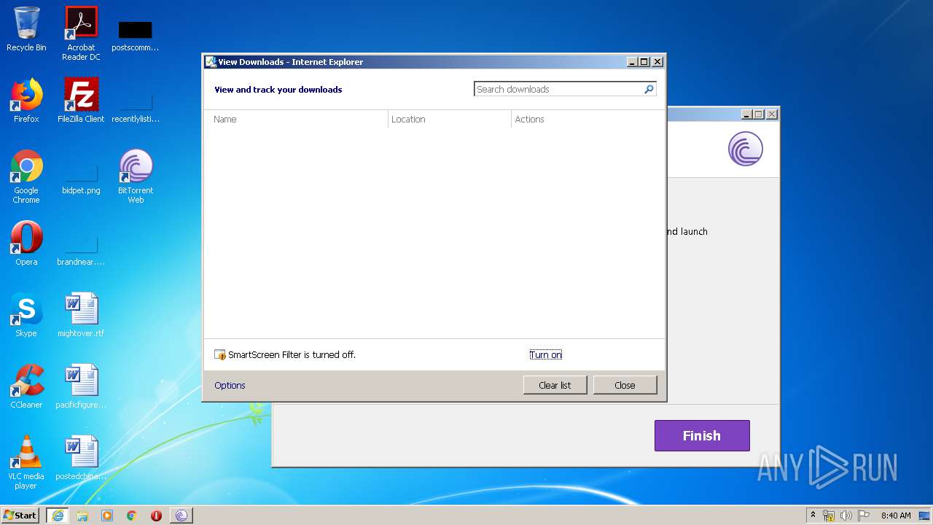Image resolution: width=933 pixels, height=525 pixels.
Task: Click BitTorrent logo in installer window
Action: click(x=745, y=149)
